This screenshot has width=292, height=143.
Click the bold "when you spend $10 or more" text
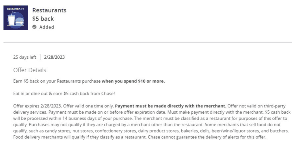point(133,81)
